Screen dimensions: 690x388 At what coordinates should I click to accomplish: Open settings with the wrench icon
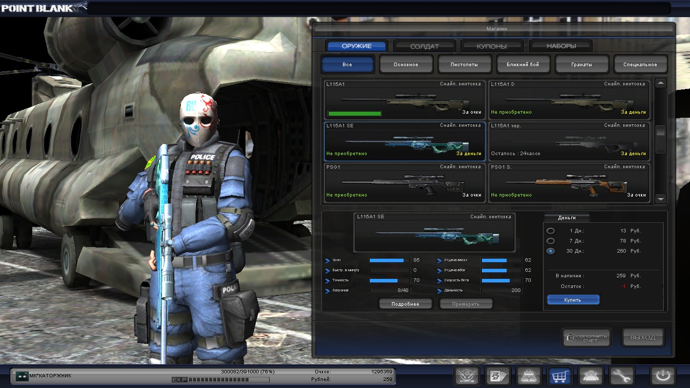pyautogui.click(x=621, y=376)
